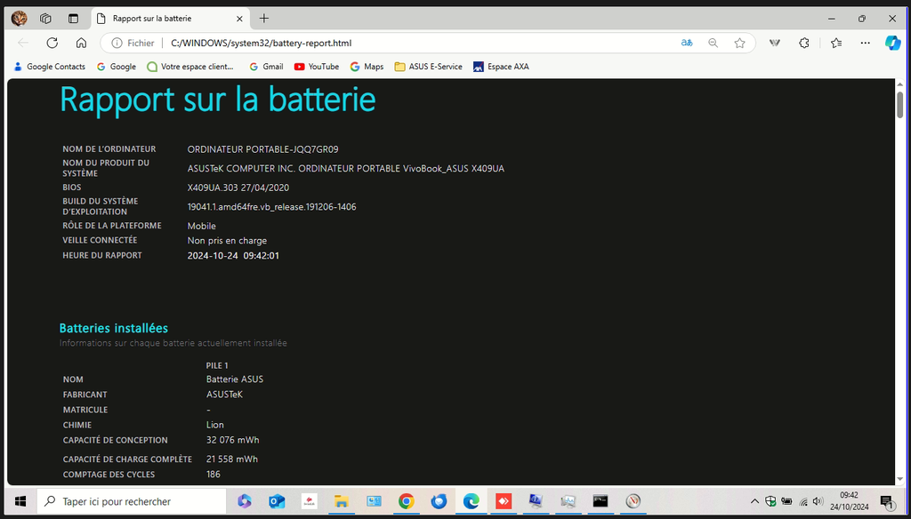The width and height of the screenshot is (911, 519).
Task: Add this page to favorites star
Action: (739, 43)
